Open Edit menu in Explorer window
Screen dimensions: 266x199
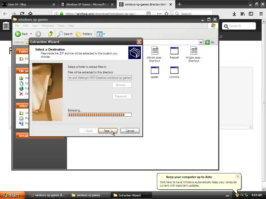(x=25, y=26)
